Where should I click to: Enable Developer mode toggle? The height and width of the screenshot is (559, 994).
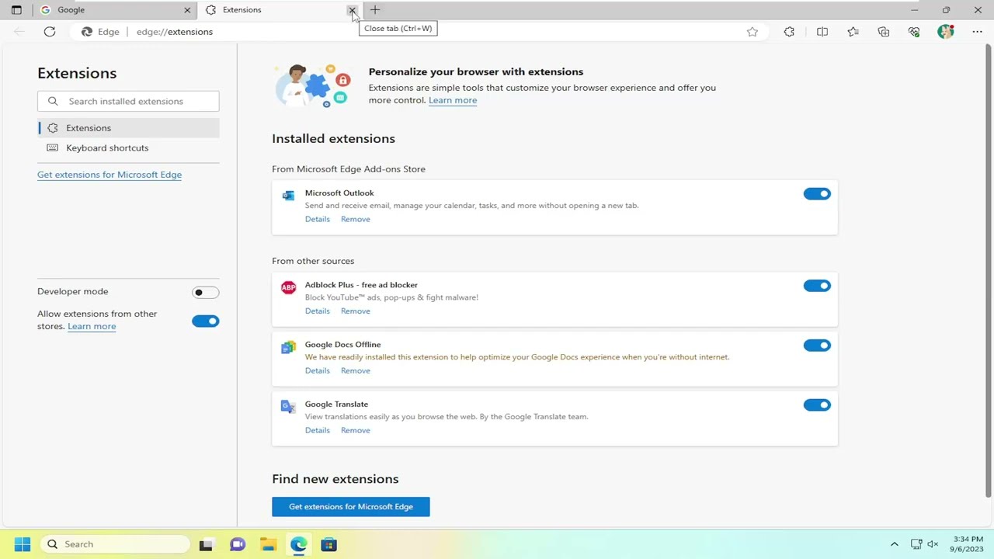point(206,293)
